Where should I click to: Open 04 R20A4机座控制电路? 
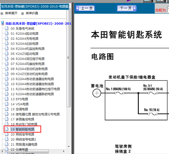27,49
